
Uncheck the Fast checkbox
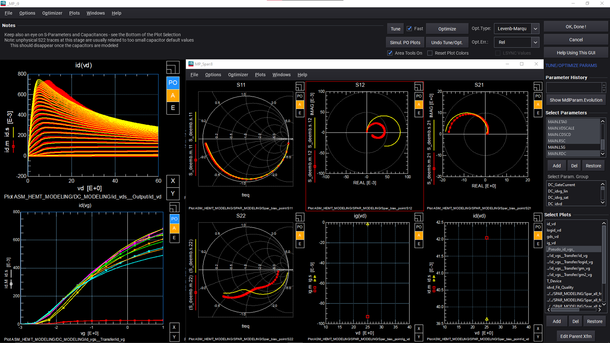410,28
